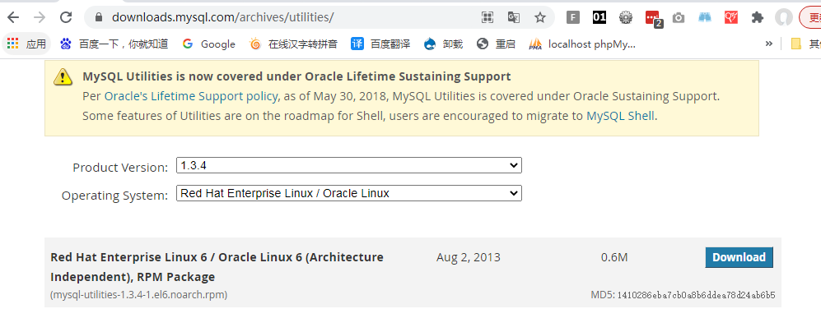View site security lock info
This screenshot has width=821, height=318.
tap(98, 17)
